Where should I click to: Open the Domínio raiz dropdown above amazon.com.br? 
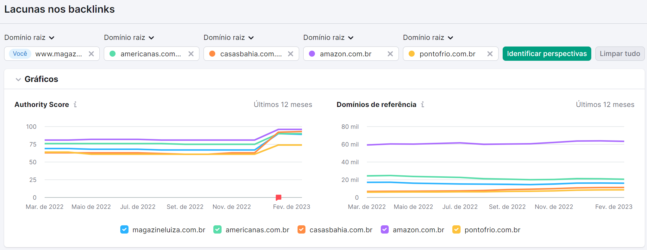point(329,37)
